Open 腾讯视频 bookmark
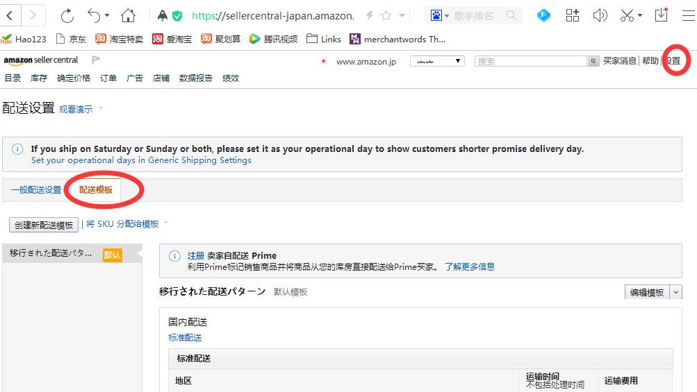 click(x=273, y=39)
